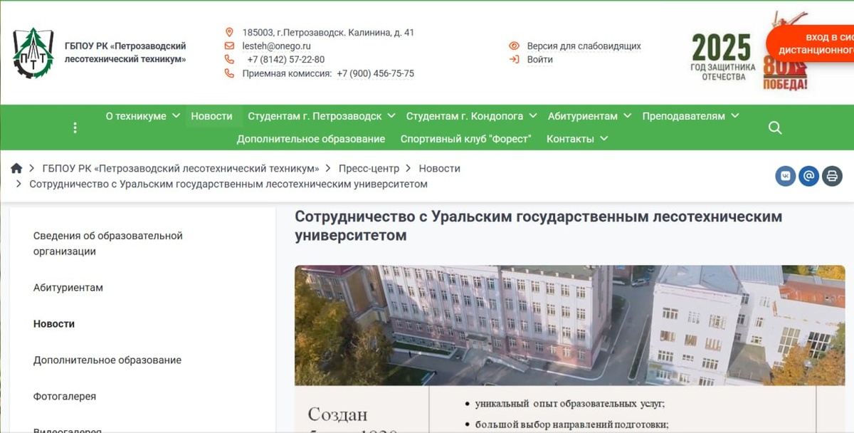Open search via the magnifier icon
The image size is (854, 433).
pos(775,127)
